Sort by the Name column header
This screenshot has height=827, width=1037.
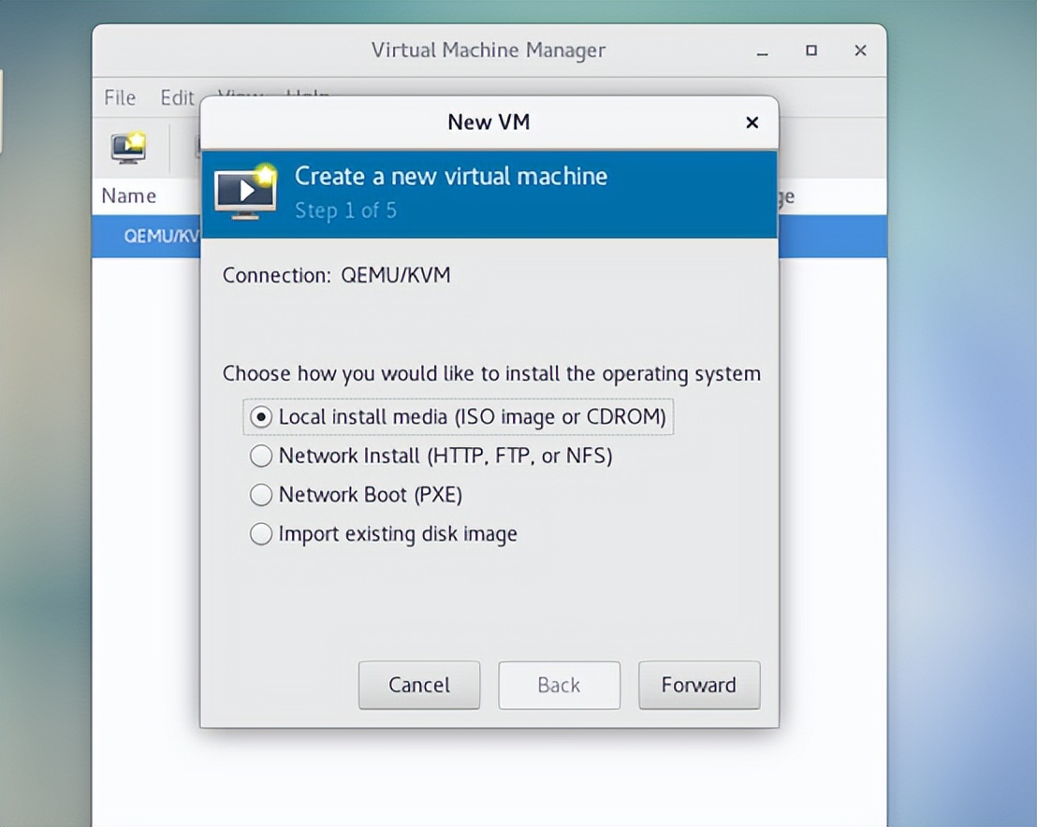click(129, 196)
